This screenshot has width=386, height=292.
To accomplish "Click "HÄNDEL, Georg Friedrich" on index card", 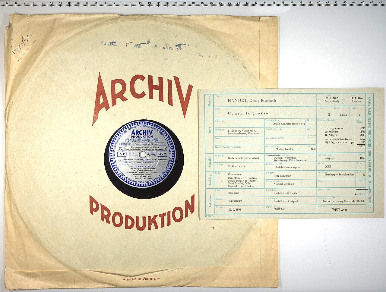I will [252, 101].
